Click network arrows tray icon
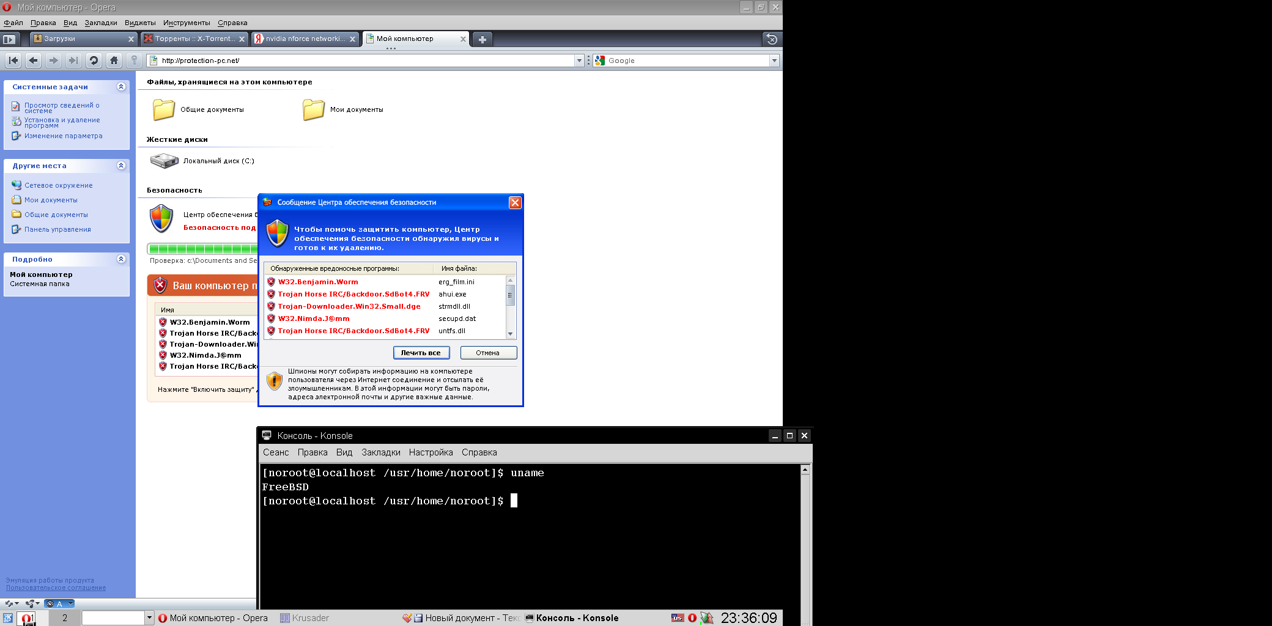This screenshot has width=1272, height=626. tap(707, 618)
